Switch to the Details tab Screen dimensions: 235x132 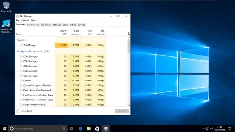click(73, 25)
